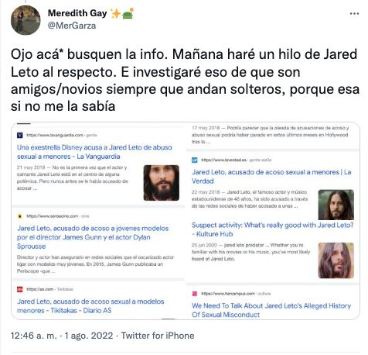Click Jared Leto thumbnail beside Vanguardia result
Image resolution: width=368 pixels, height=355 pixels.
pos(162,183)
